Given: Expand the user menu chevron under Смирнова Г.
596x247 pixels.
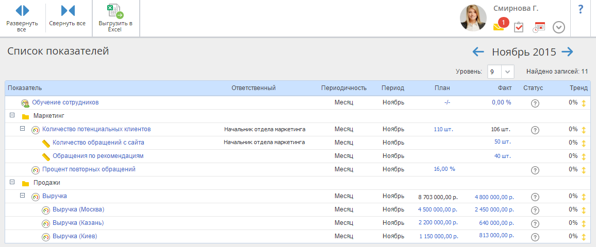Looking at the screenshot, I should point(559,27).
